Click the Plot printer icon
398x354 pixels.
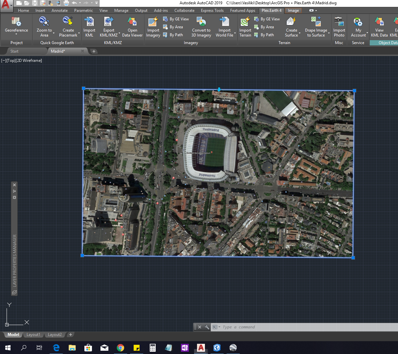tap(66, 3)
